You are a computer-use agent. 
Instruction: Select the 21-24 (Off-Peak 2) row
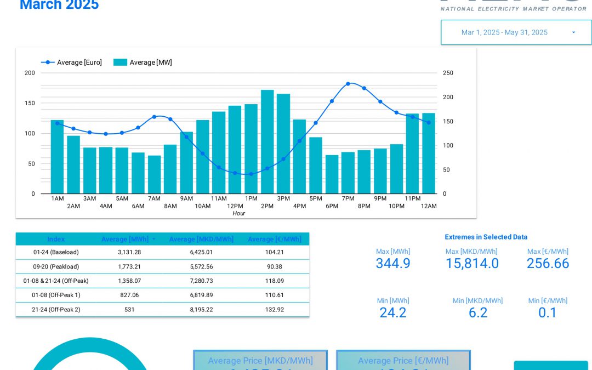pyautogui.click(x=56, y=309)
